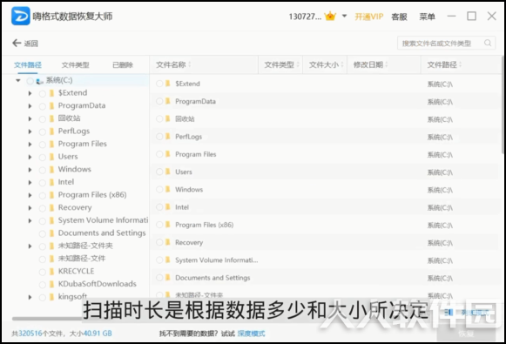Switch to the 已删除 tab

pos(123,64)
